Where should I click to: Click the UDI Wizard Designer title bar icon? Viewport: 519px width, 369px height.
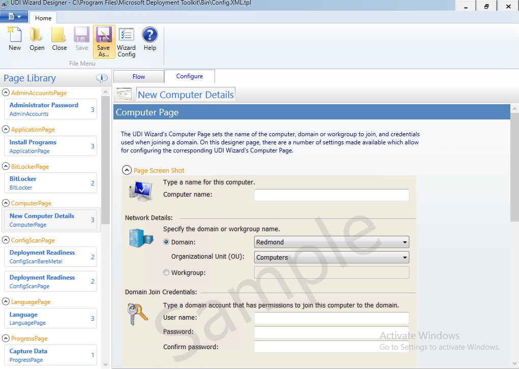tap(4, 4)
